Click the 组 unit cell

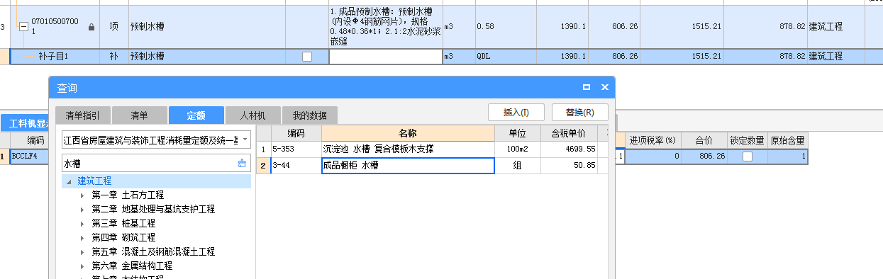[x=517, y=166]
